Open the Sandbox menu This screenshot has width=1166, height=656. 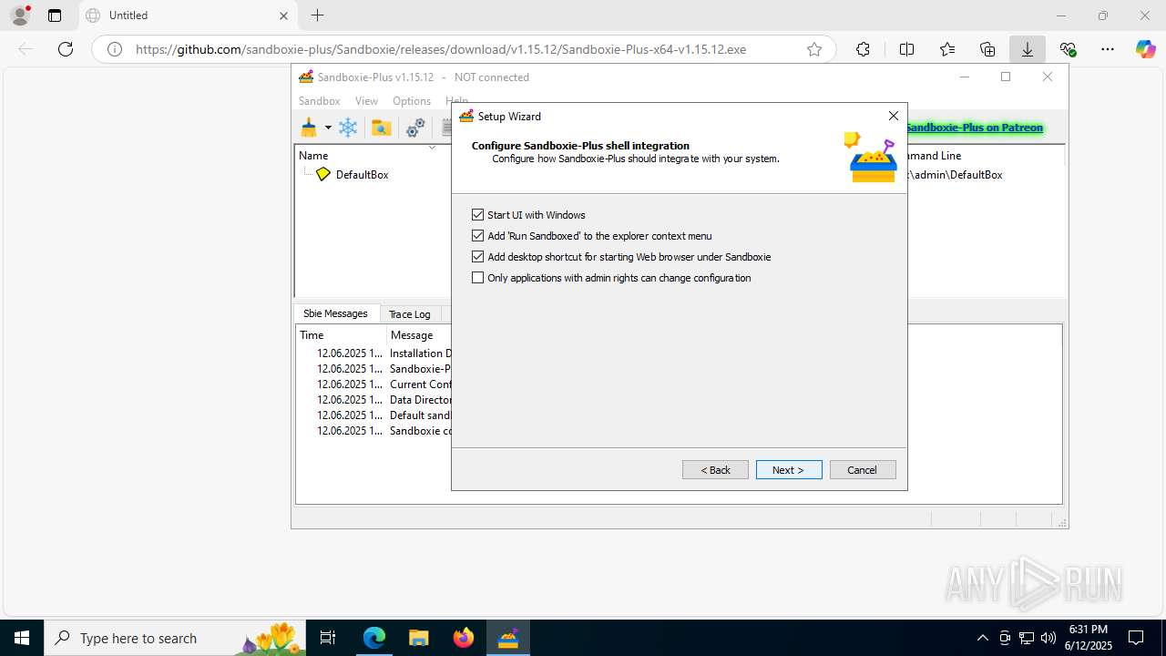click(319, 101)
